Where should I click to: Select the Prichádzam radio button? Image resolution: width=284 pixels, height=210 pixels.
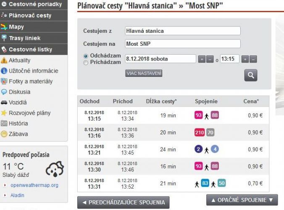[x=86, y=63]
